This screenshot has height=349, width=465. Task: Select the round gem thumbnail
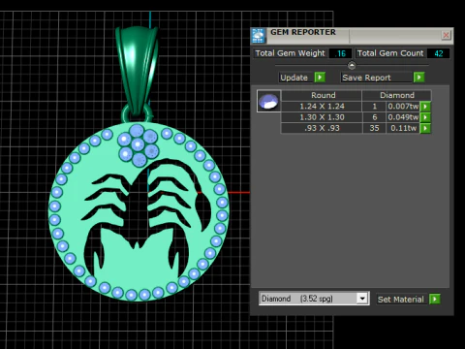(268, 101)
